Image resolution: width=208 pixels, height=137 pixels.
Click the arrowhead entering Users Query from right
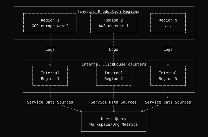coord(142,111)
